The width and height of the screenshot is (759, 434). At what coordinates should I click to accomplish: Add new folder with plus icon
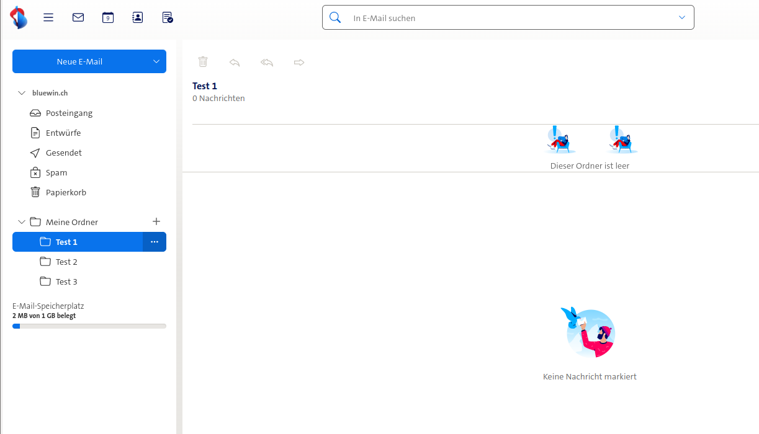(x=156, y=221)
